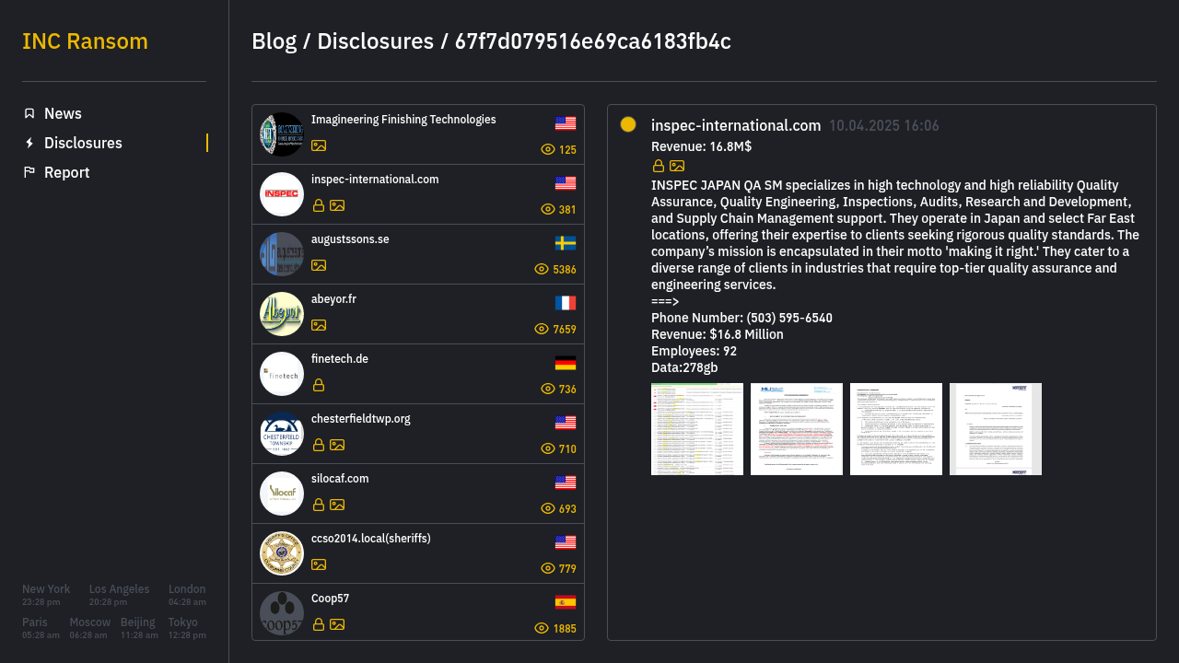Click the Spanish flag on Coop57 row

[x=566, y=602]
